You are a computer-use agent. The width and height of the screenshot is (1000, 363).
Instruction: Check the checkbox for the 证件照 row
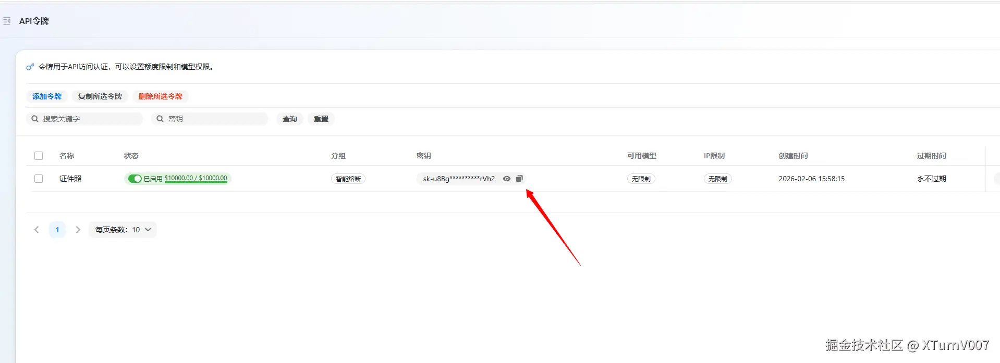(39, 179)
